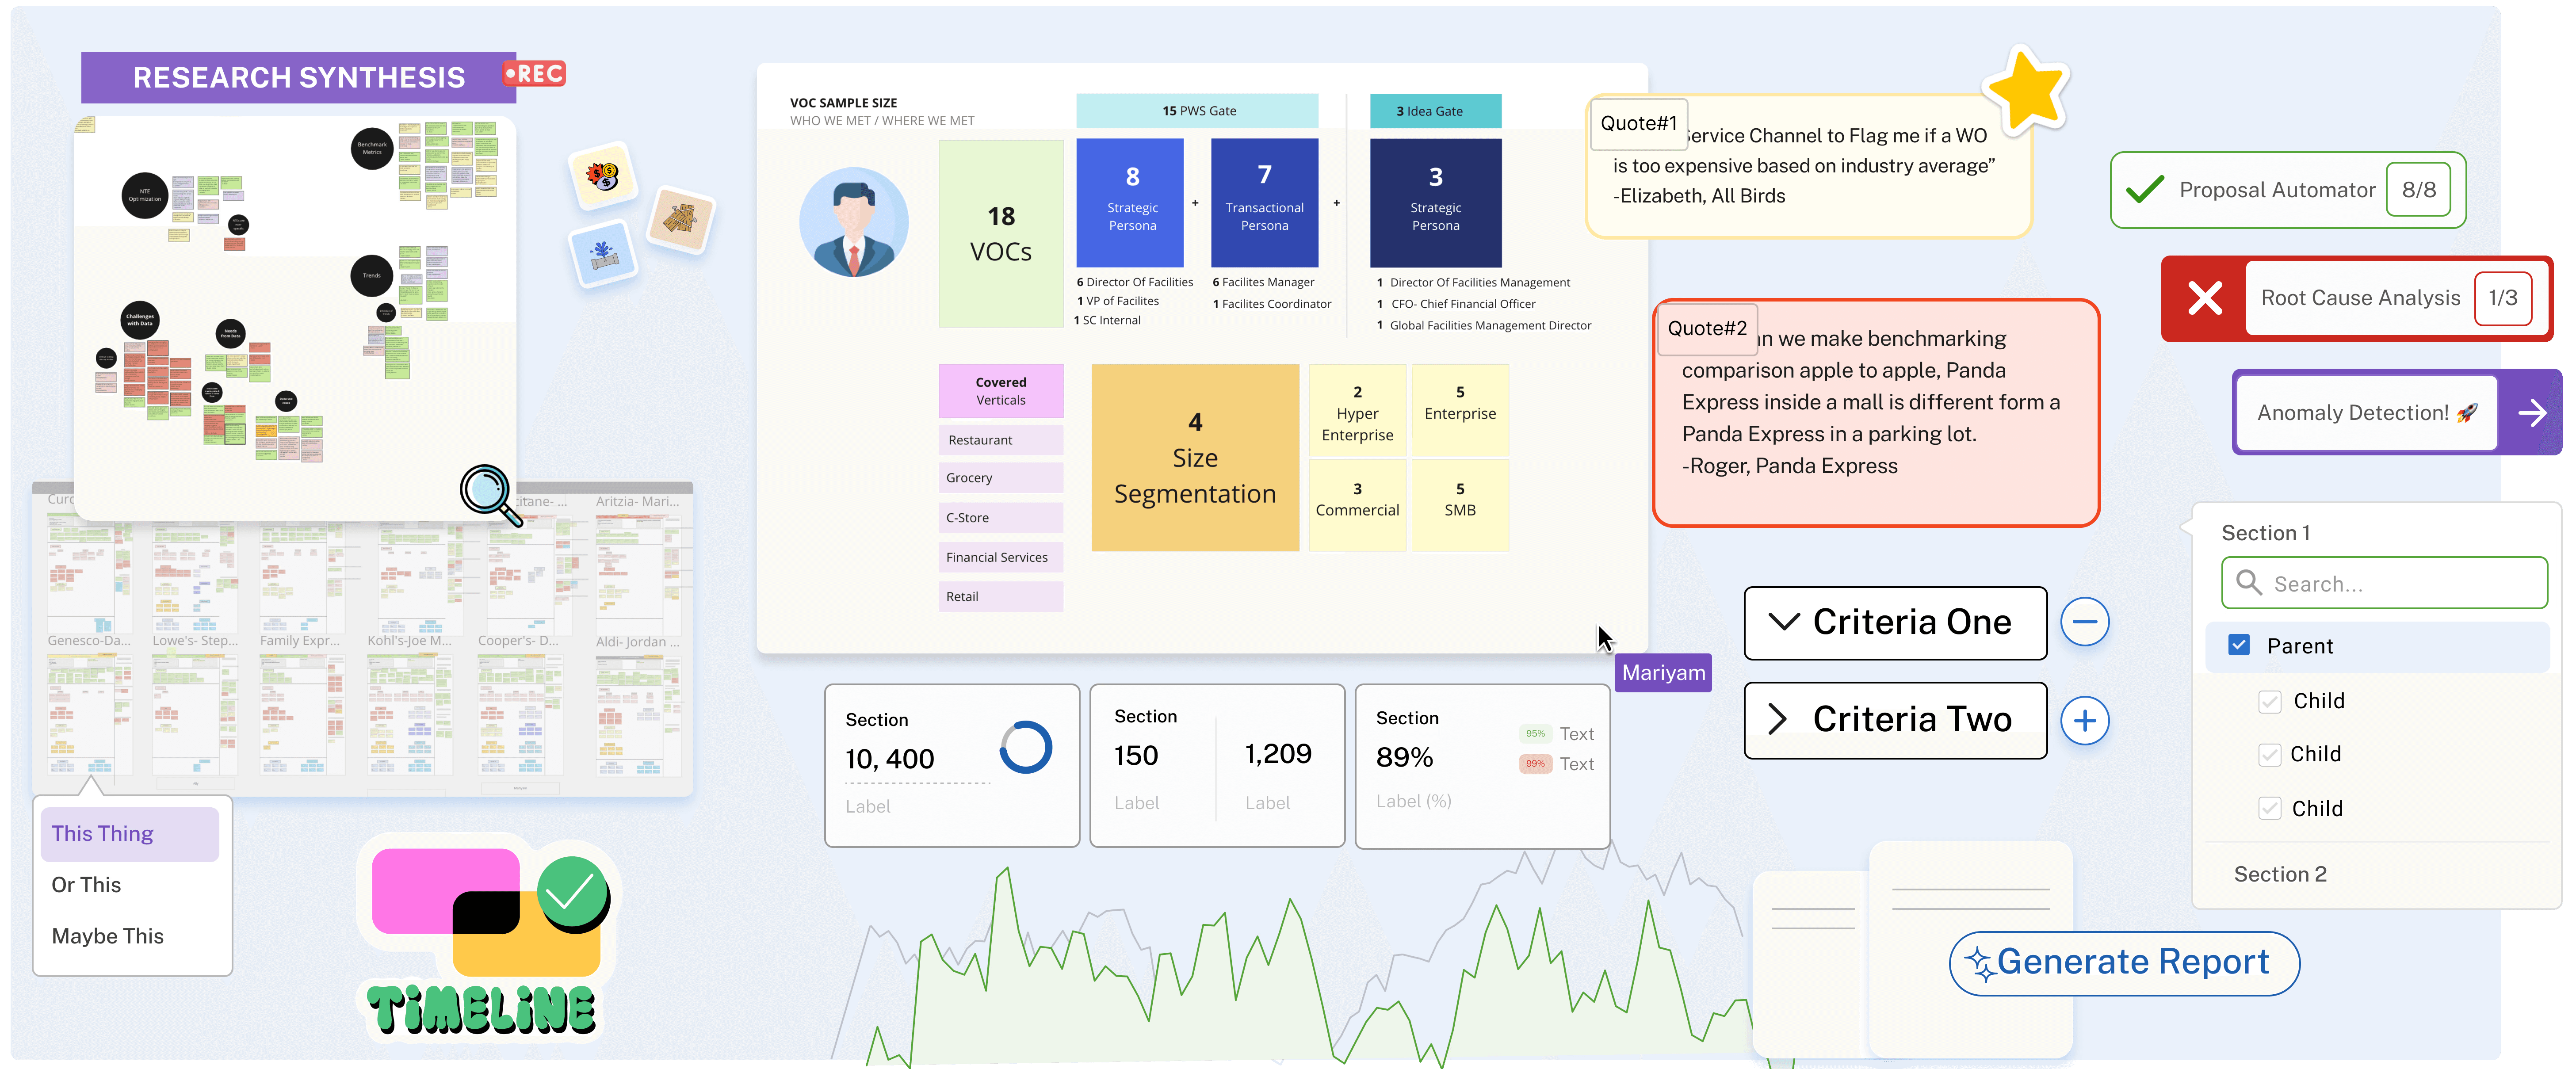Click the sparkle icon in Generate Report
The width and height of the screenshot is (2576, 1069).
[1980, 964]
